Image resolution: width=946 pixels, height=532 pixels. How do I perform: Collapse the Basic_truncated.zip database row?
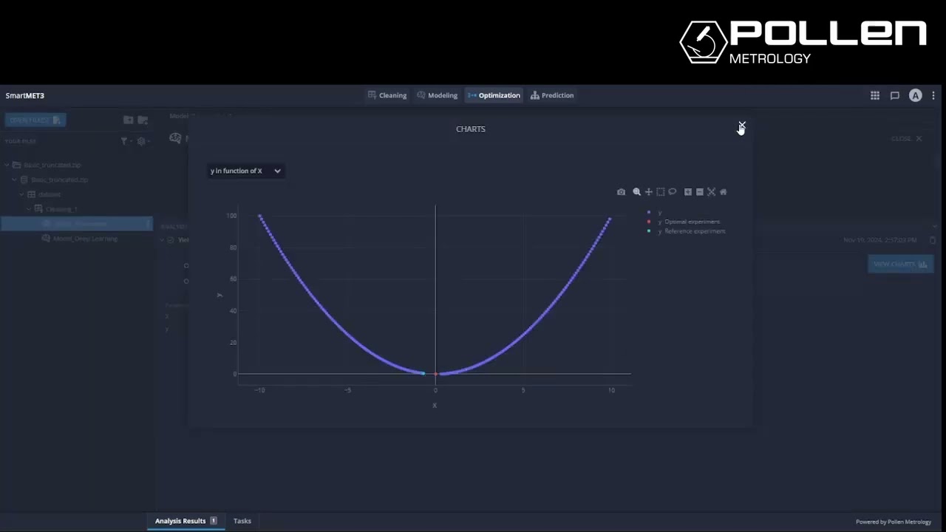(x=14, y=180)
